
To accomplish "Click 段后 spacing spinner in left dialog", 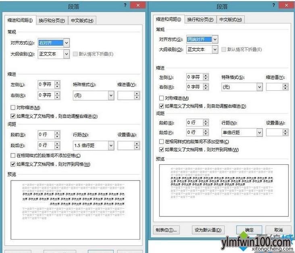I will click(x=57, y=145).
